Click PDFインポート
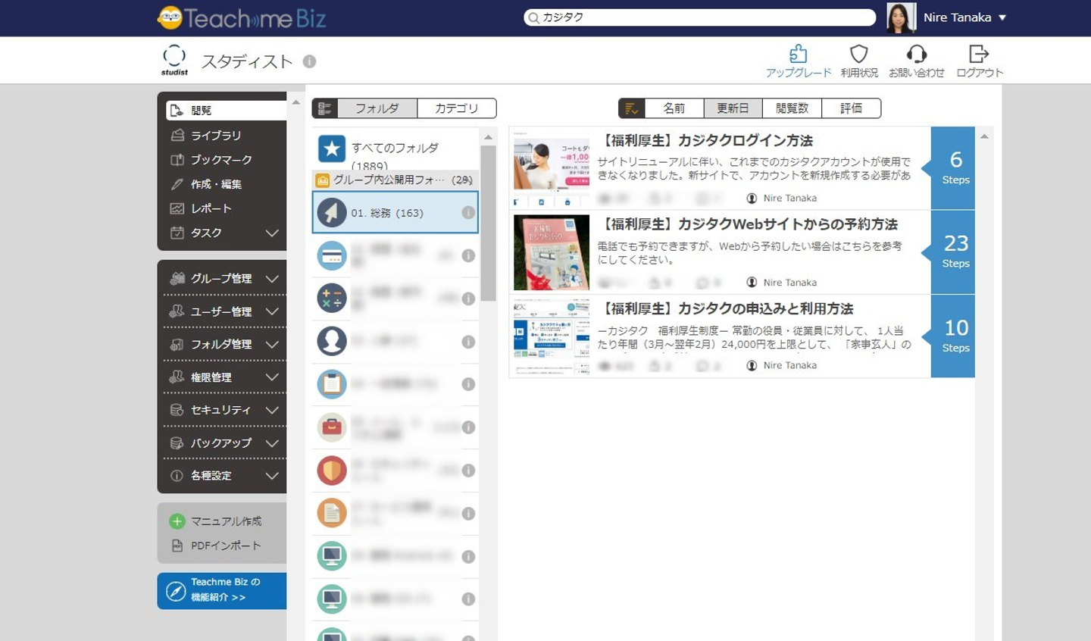The image size is (1091, 641). (x=217, y=546)
